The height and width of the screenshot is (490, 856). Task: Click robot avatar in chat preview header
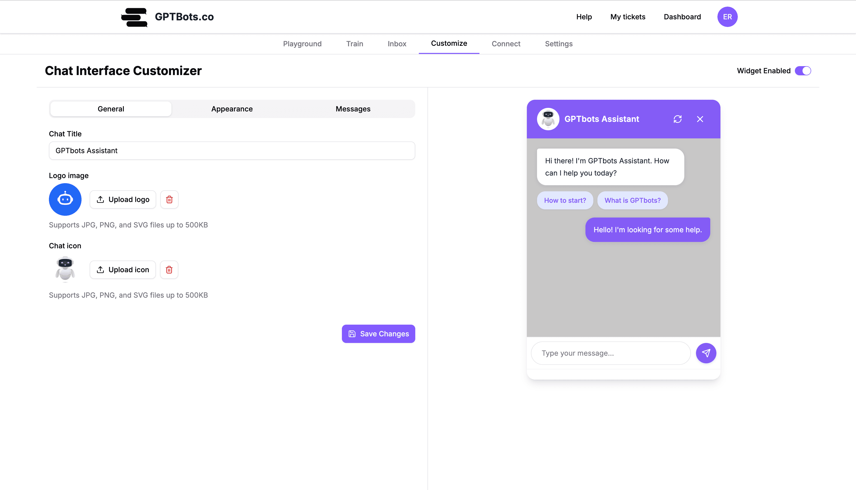coord(548,119)
